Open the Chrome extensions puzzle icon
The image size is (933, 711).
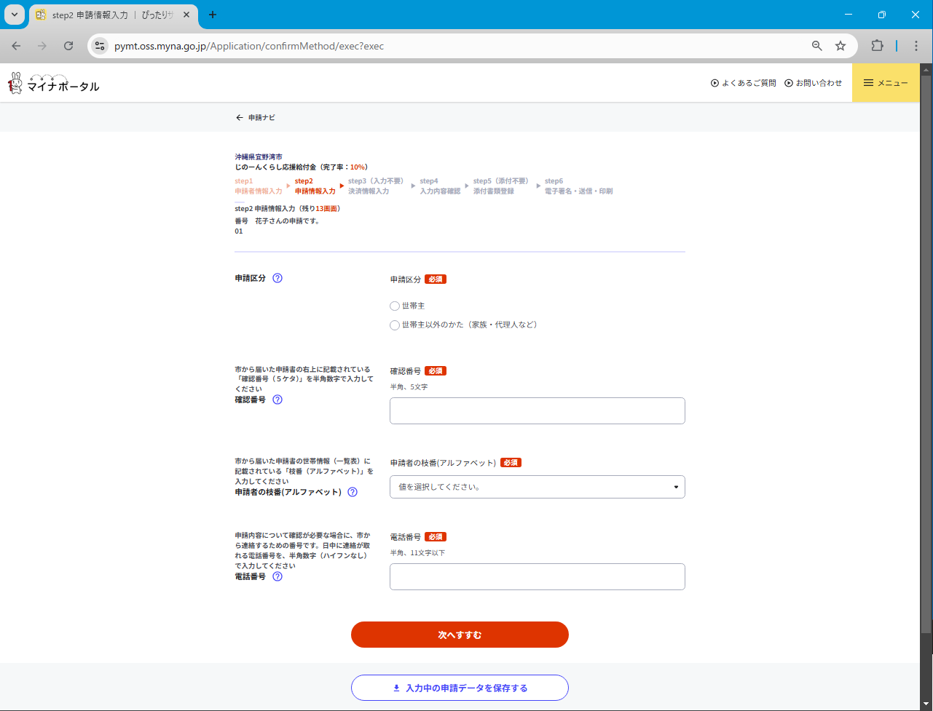(x=877, y=46)
